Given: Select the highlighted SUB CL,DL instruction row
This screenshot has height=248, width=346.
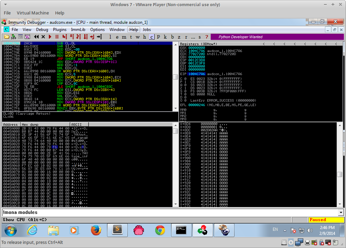Looking at the screenshot, I should click(x=87, y=43).
